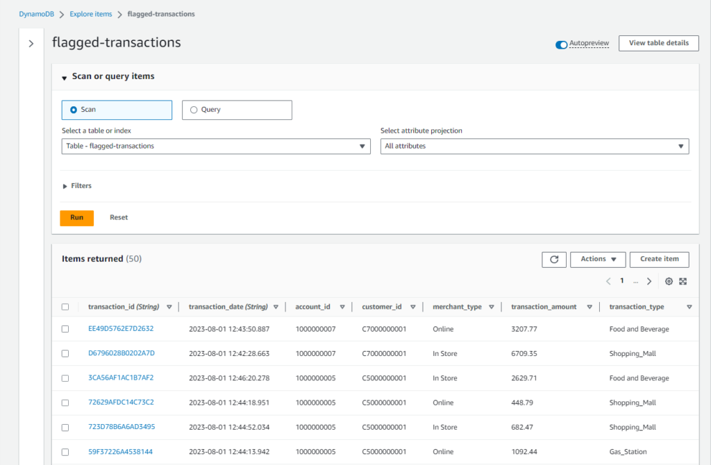Open the table preferences gear

click(668, 281)
